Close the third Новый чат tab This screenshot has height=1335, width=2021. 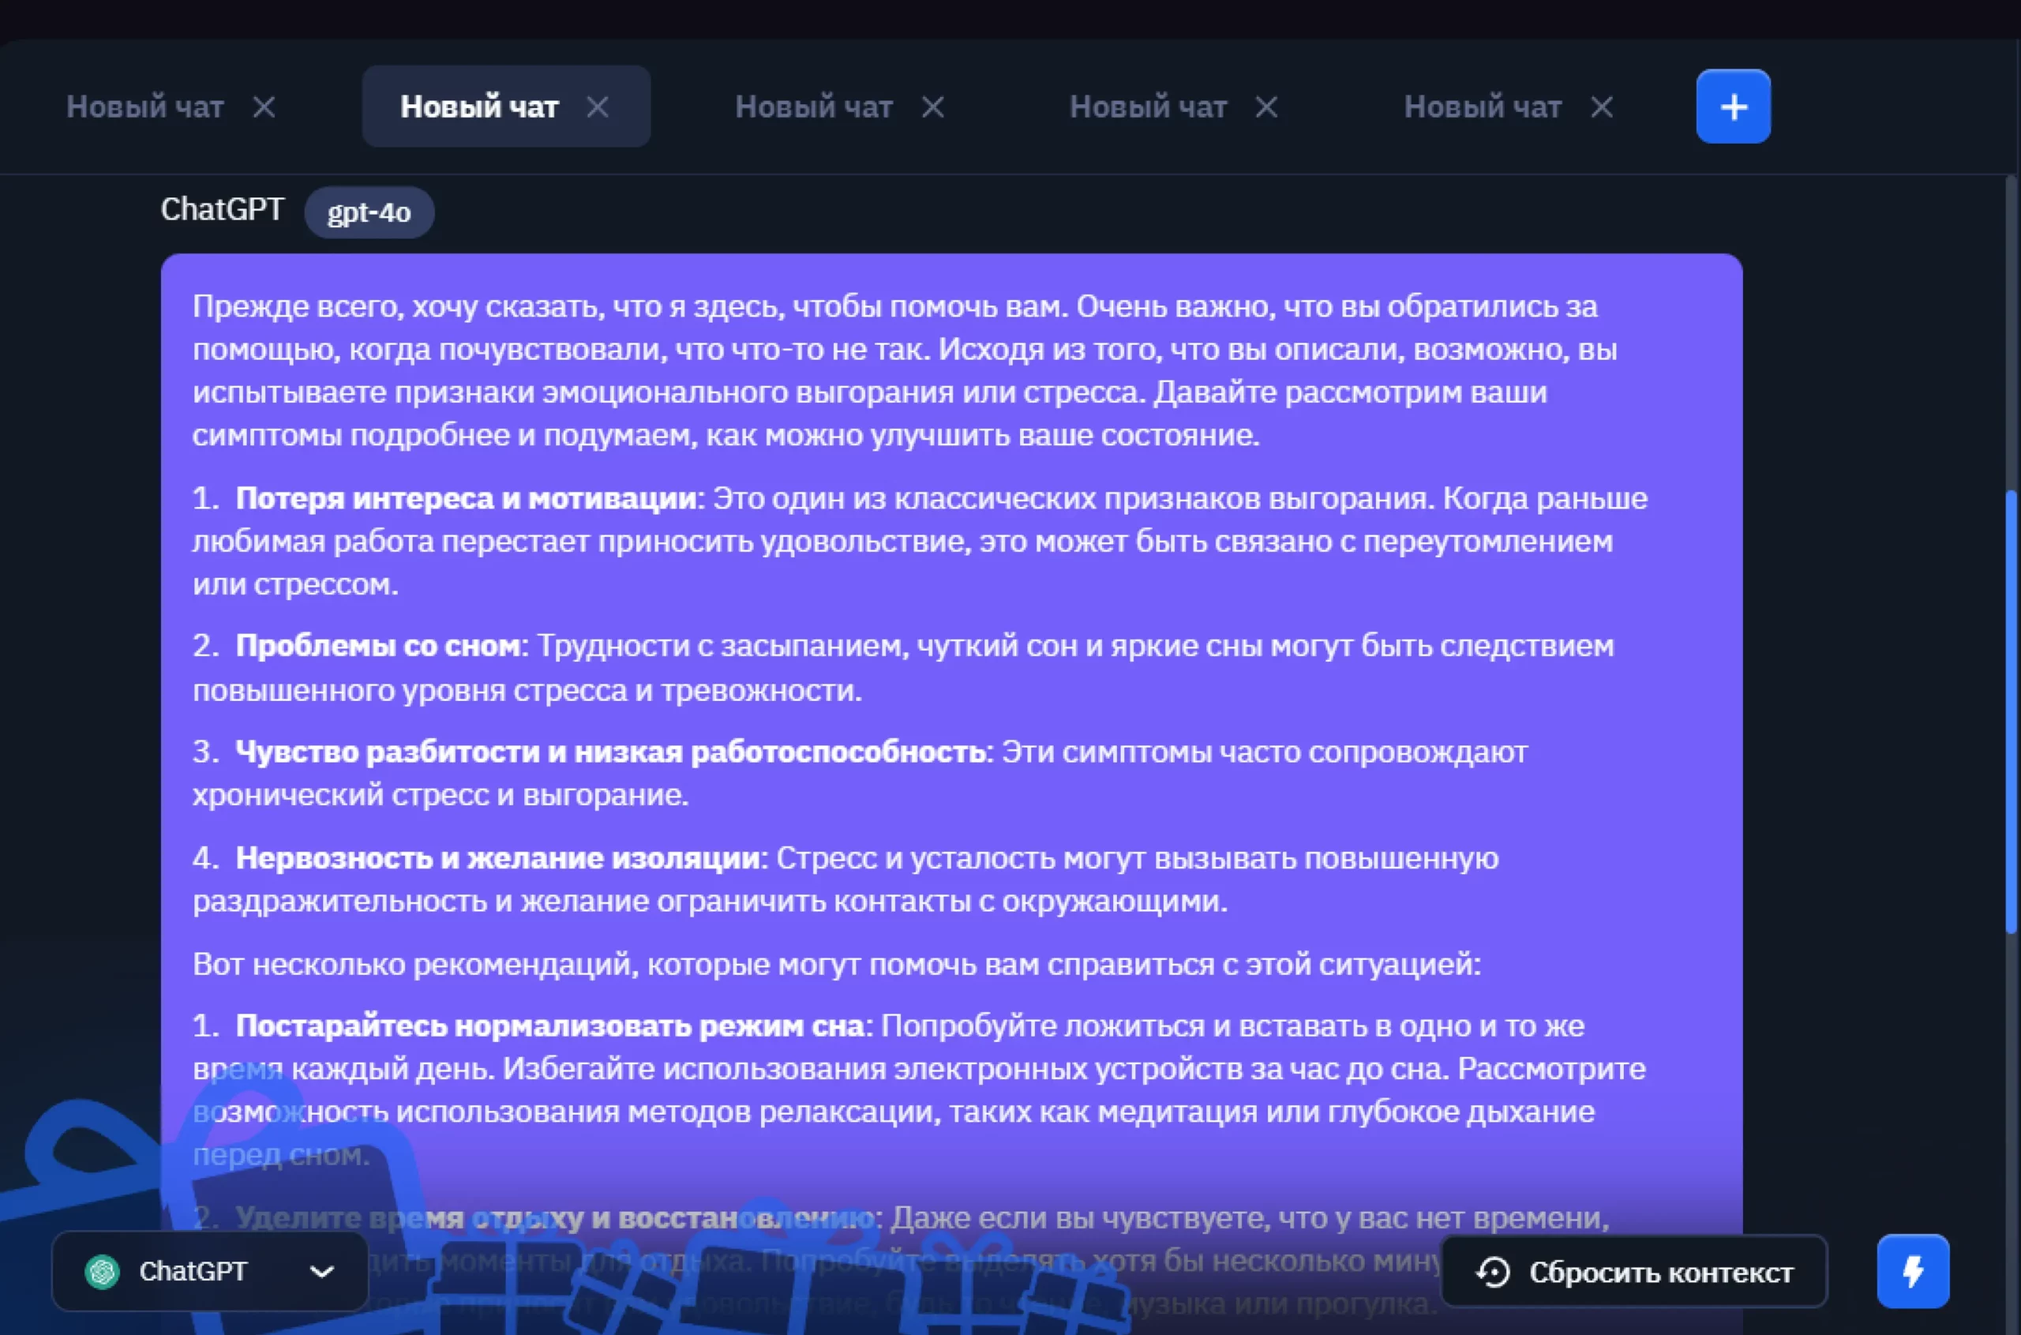(x=933, y=107)
